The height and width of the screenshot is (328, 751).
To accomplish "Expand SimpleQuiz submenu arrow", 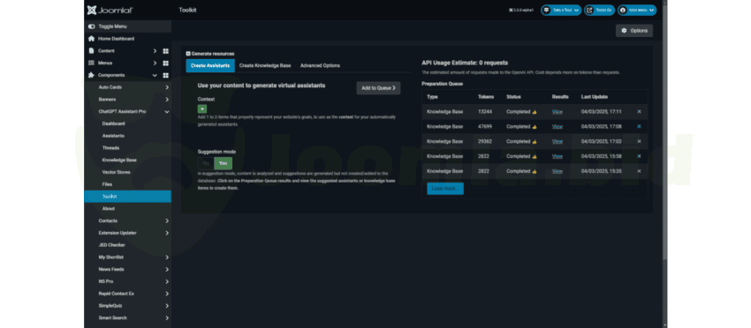I will click(x=167, y=306).
